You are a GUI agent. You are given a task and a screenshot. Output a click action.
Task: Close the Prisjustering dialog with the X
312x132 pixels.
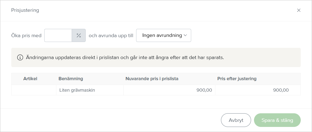pyautogui.click(x=299, y=10)
